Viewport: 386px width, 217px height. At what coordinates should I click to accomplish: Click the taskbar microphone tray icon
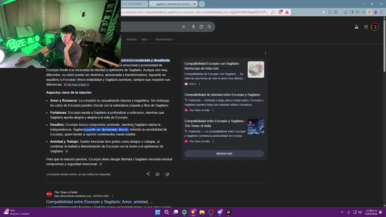point(349,212)
